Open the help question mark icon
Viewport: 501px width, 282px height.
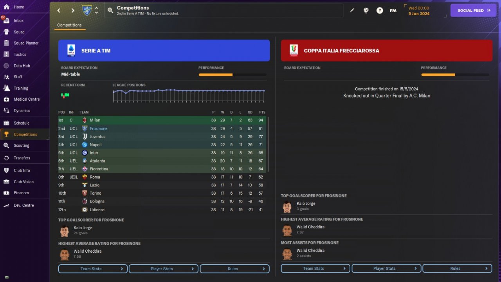pyautogui.click(x=380, y=11)
